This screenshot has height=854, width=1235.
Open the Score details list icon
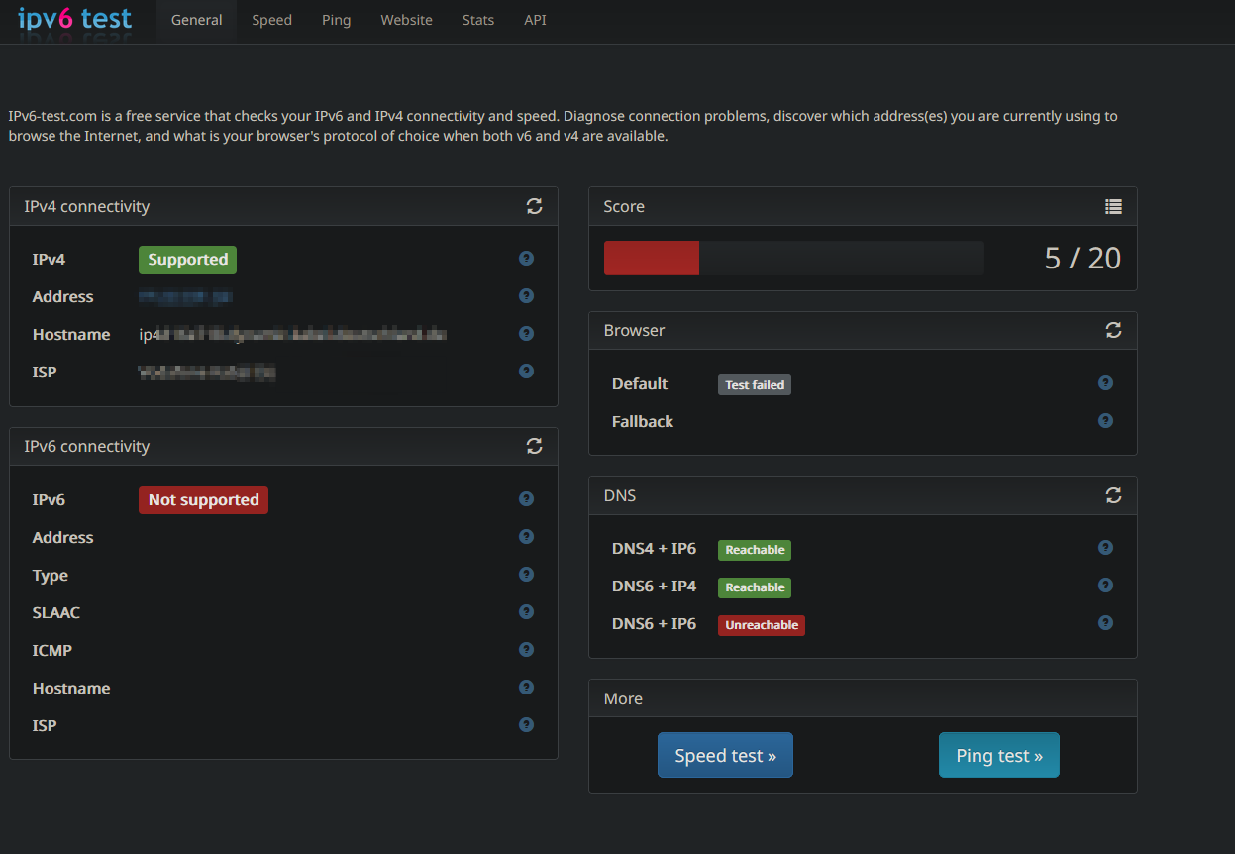coord(1113,206)
